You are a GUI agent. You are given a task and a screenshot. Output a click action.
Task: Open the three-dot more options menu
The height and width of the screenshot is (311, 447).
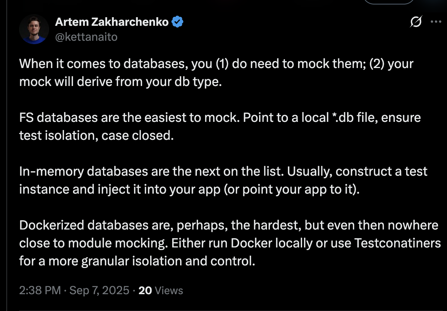436,22
